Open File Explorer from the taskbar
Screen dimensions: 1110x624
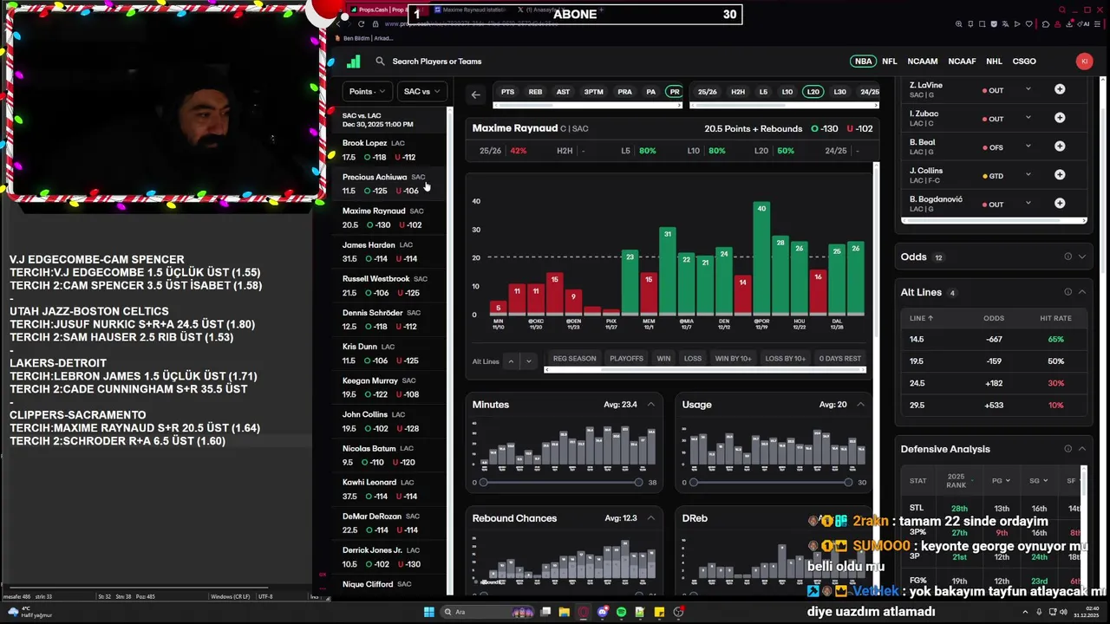click(564, 612)
